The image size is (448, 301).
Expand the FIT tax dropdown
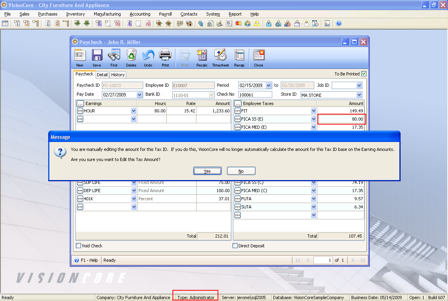314,111
